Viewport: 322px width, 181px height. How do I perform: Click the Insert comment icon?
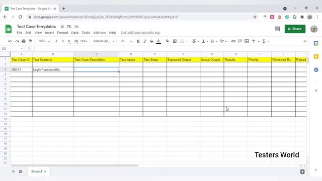pos(240,41)
